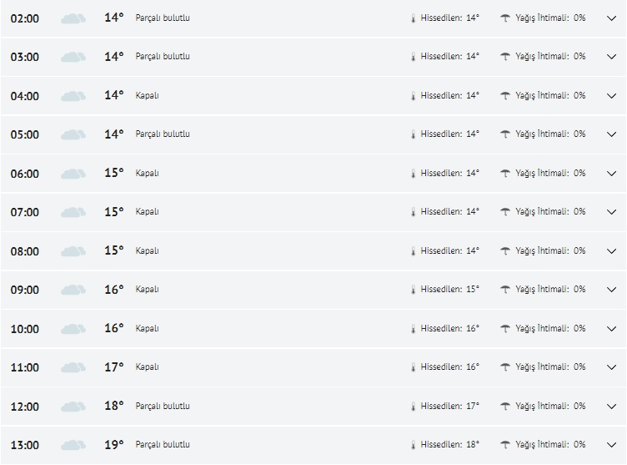Screen dimensions: 627x465
Task: Expand the 05:00 hourly row chevron
Action: click(611, 134)
